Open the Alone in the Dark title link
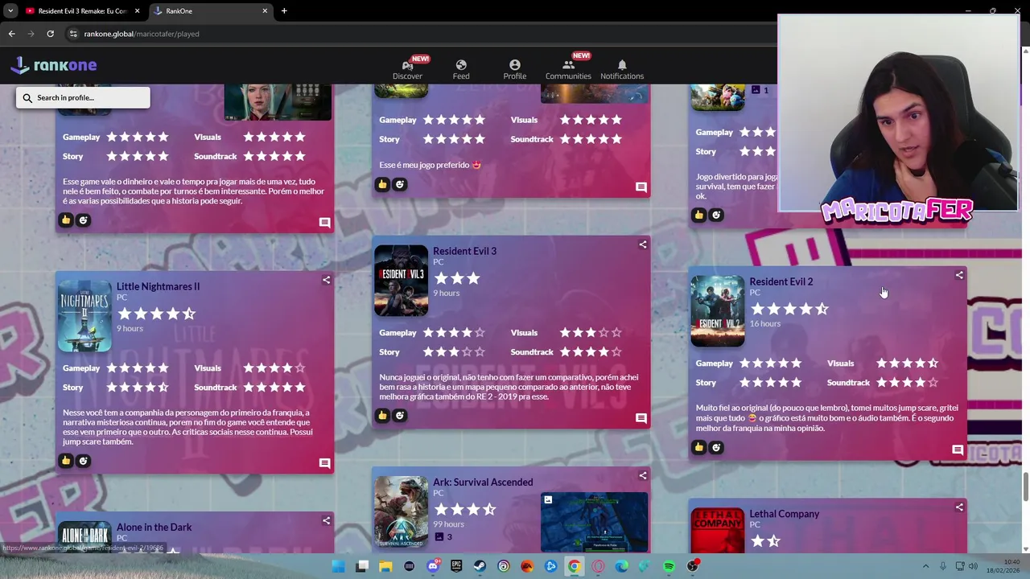 154,527
